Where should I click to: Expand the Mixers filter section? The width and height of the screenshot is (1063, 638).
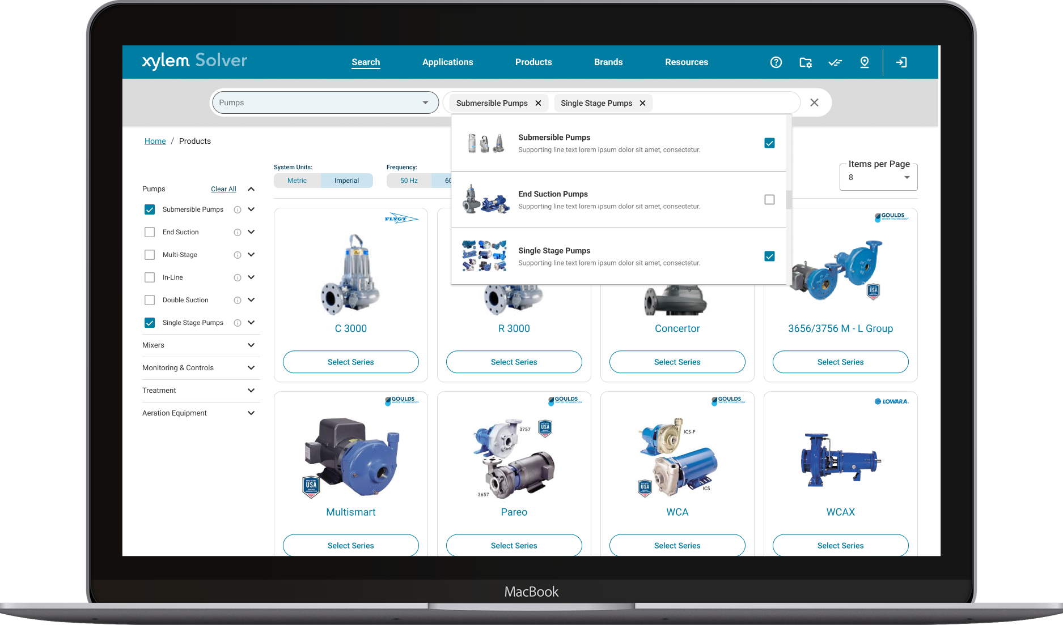tap(251, 345)
